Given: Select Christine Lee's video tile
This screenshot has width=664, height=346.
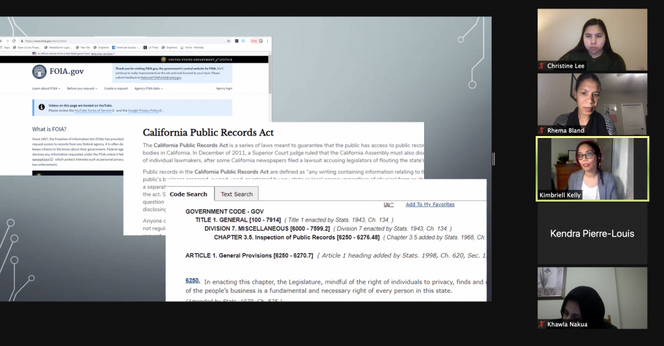Looking at the screenshot, I should coord(592,40).
